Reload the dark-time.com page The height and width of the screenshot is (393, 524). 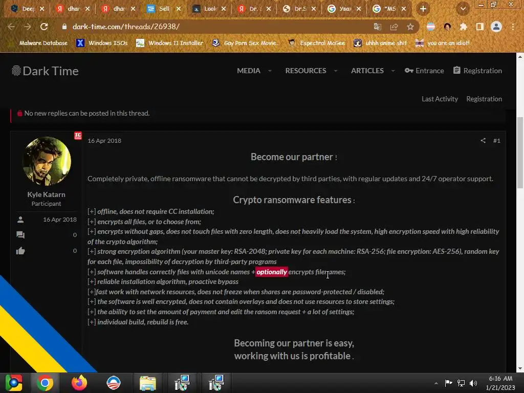[x=44, y=27]
